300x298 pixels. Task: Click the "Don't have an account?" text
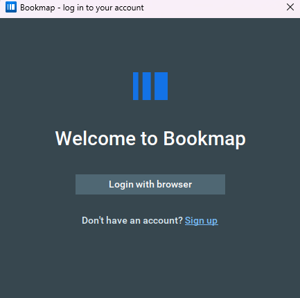[x=132, y=220]
